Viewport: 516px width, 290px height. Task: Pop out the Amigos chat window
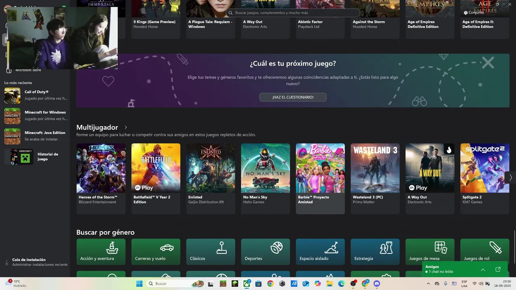pyautogui.click(x=498, y=269)
